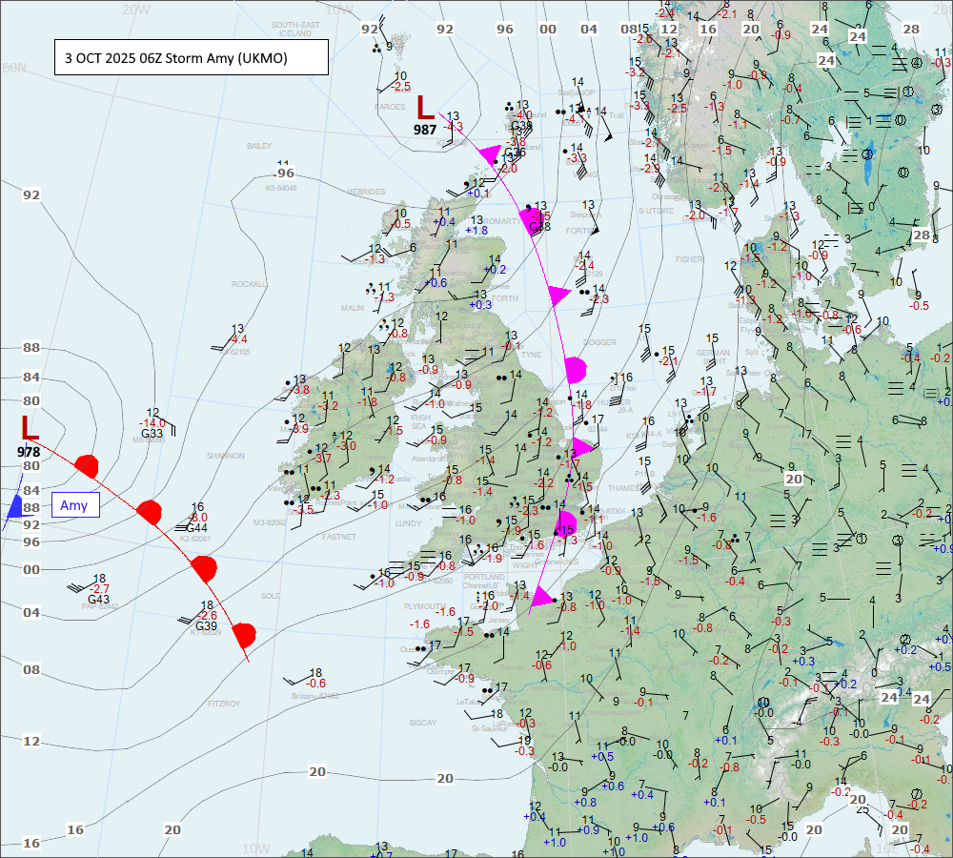This screenshot has height=858, width=953.
Task: Select the BISCAY sea area label
Action: coord(423,723)
